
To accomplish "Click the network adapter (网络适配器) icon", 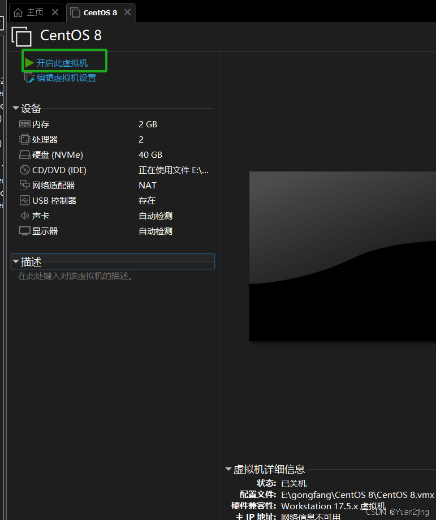I will click(x=25, y=186).
